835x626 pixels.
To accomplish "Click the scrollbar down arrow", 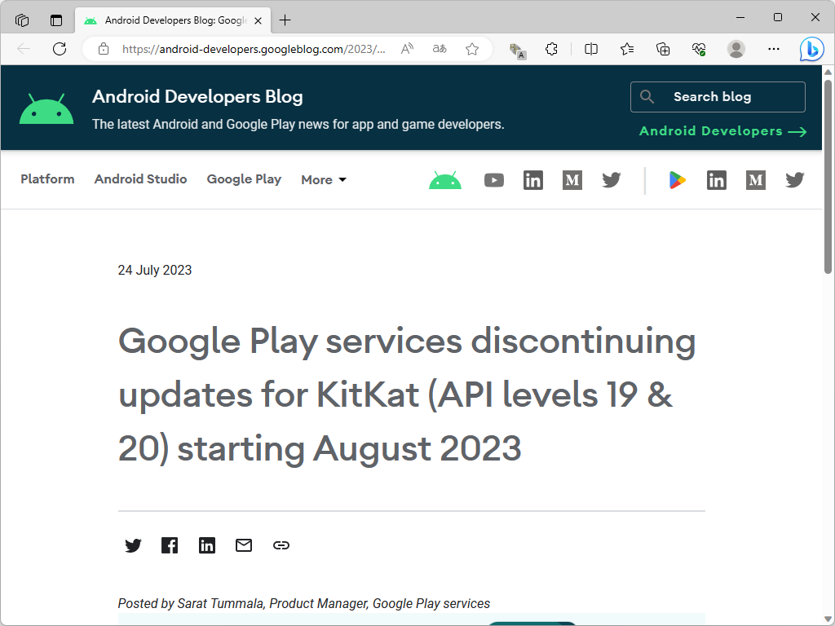I will 828,618.
